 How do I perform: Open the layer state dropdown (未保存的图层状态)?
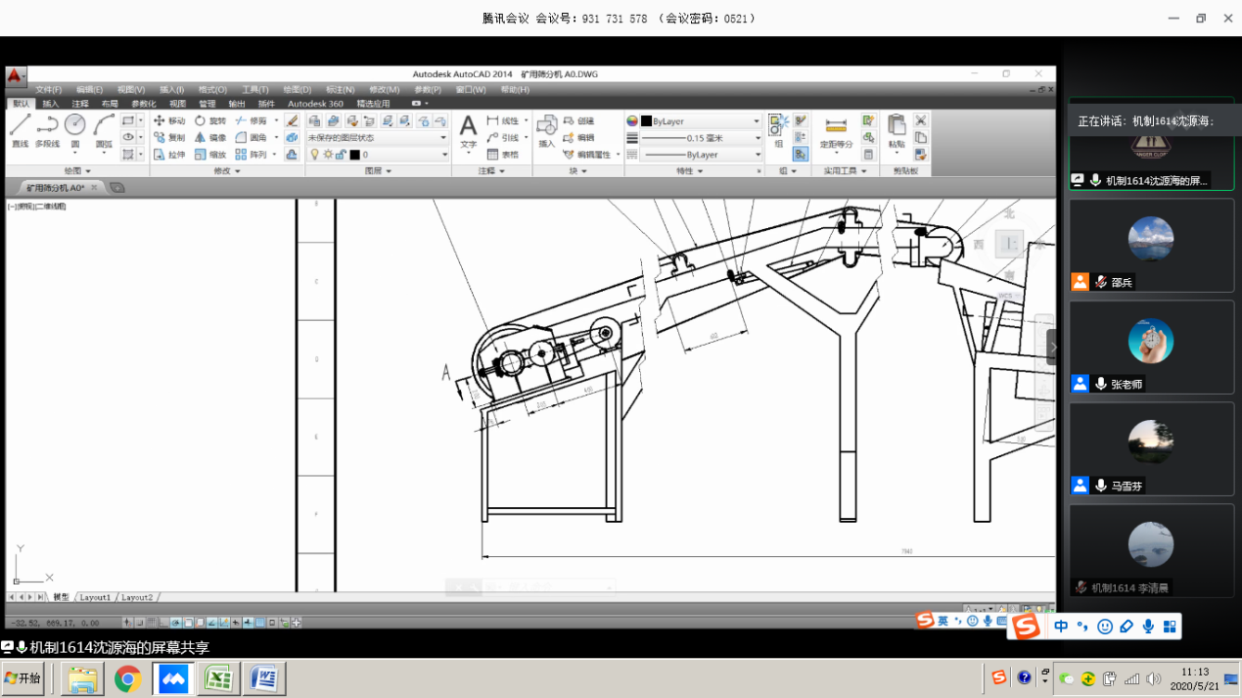377,138
